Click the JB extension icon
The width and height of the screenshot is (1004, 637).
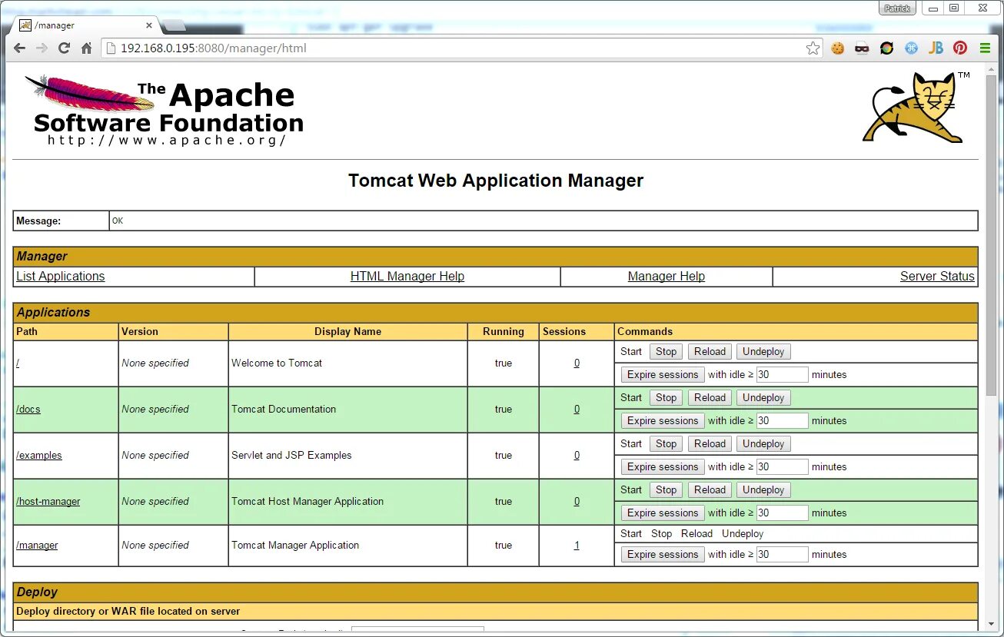click(936, 48)
